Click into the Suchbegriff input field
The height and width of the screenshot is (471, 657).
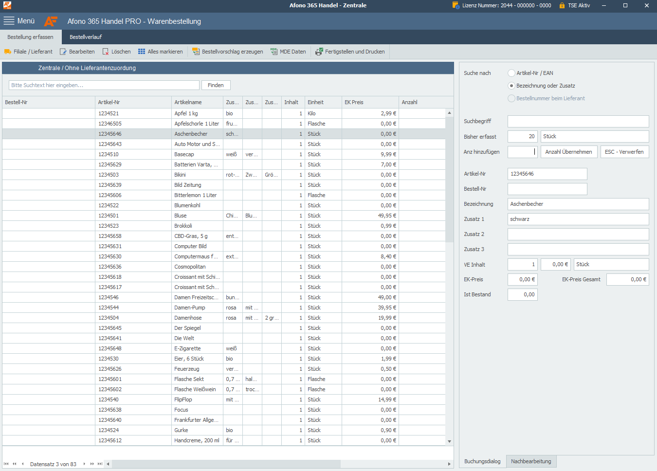[x=578, y=121]
